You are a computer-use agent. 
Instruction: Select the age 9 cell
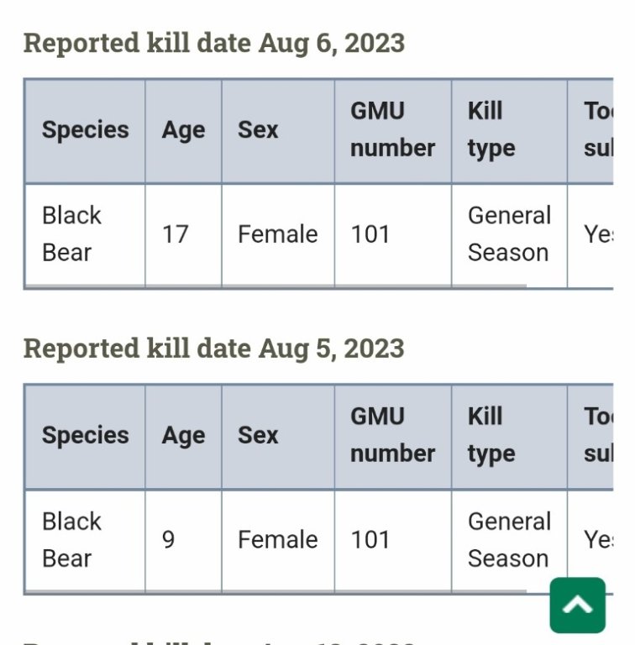point(169,540)
